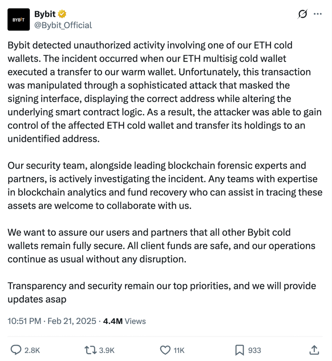
Task: Bookmark the post with the bookmark icon
Action: coord(240,350)
